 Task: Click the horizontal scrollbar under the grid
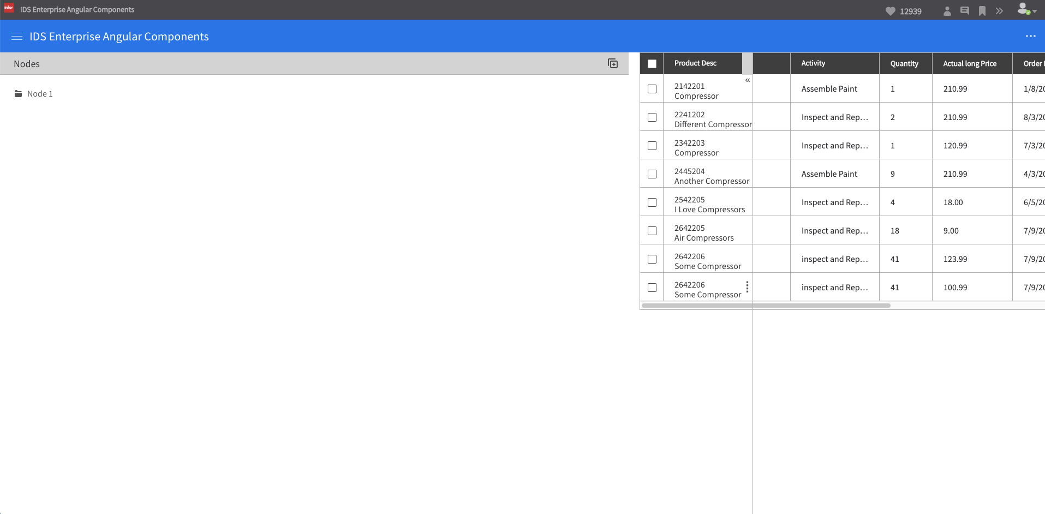click(766, 306)
